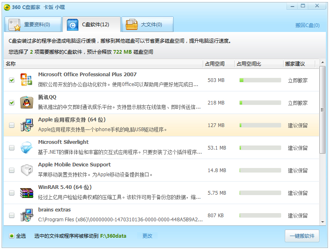Click the 360 logo in title bar
Viewport: 330px width, 250px height.
pyautogui.click(x=7, y=7)
